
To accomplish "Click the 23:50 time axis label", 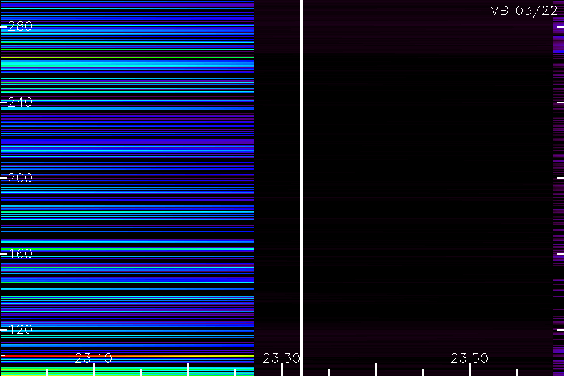I will pyautogui.click(x=469, y=358).
